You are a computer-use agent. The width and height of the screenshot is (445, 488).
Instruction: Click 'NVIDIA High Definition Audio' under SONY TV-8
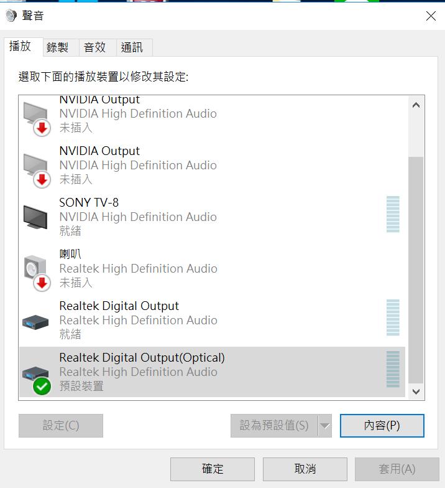(138, 217)
